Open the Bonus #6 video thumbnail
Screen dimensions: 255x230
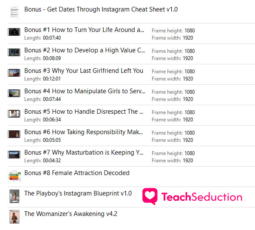pos(14,134)
